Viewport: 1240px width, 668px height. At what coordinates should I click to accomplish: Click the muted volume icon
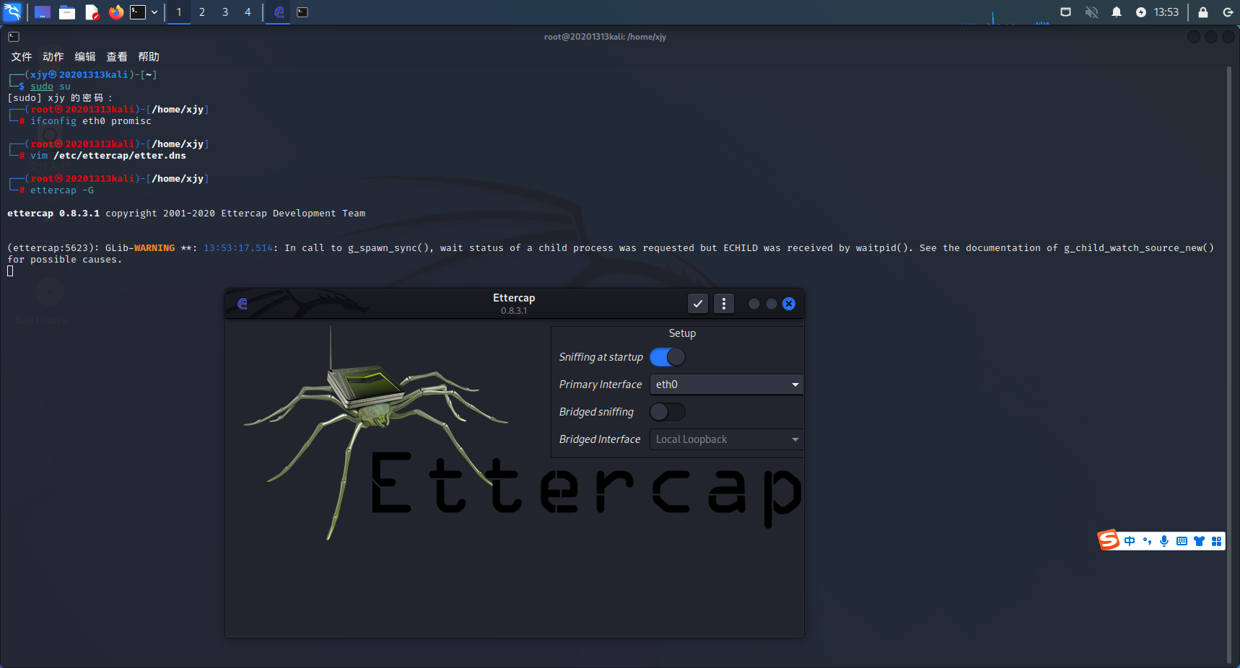[1091, 12]
